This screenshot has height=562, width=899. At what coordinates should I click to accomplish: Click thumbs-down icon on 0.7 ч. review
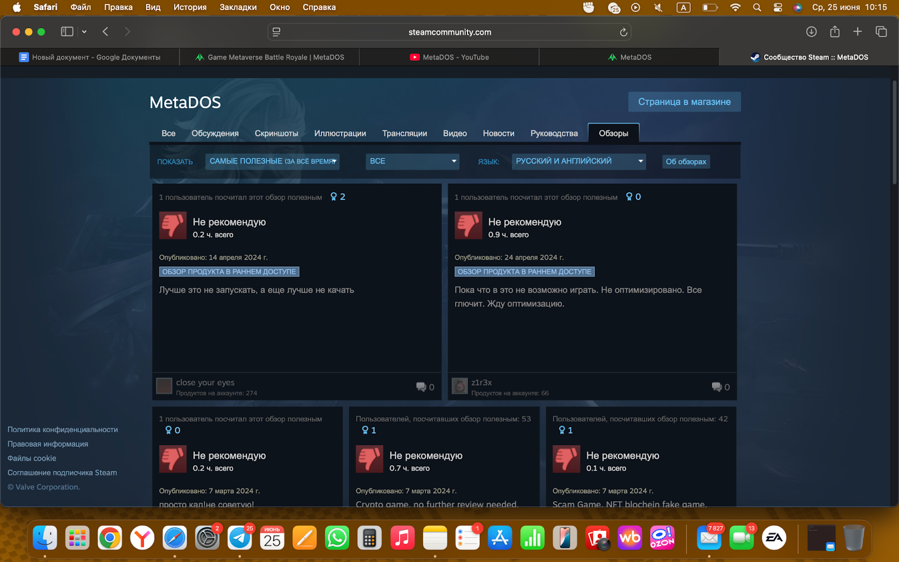369,459
